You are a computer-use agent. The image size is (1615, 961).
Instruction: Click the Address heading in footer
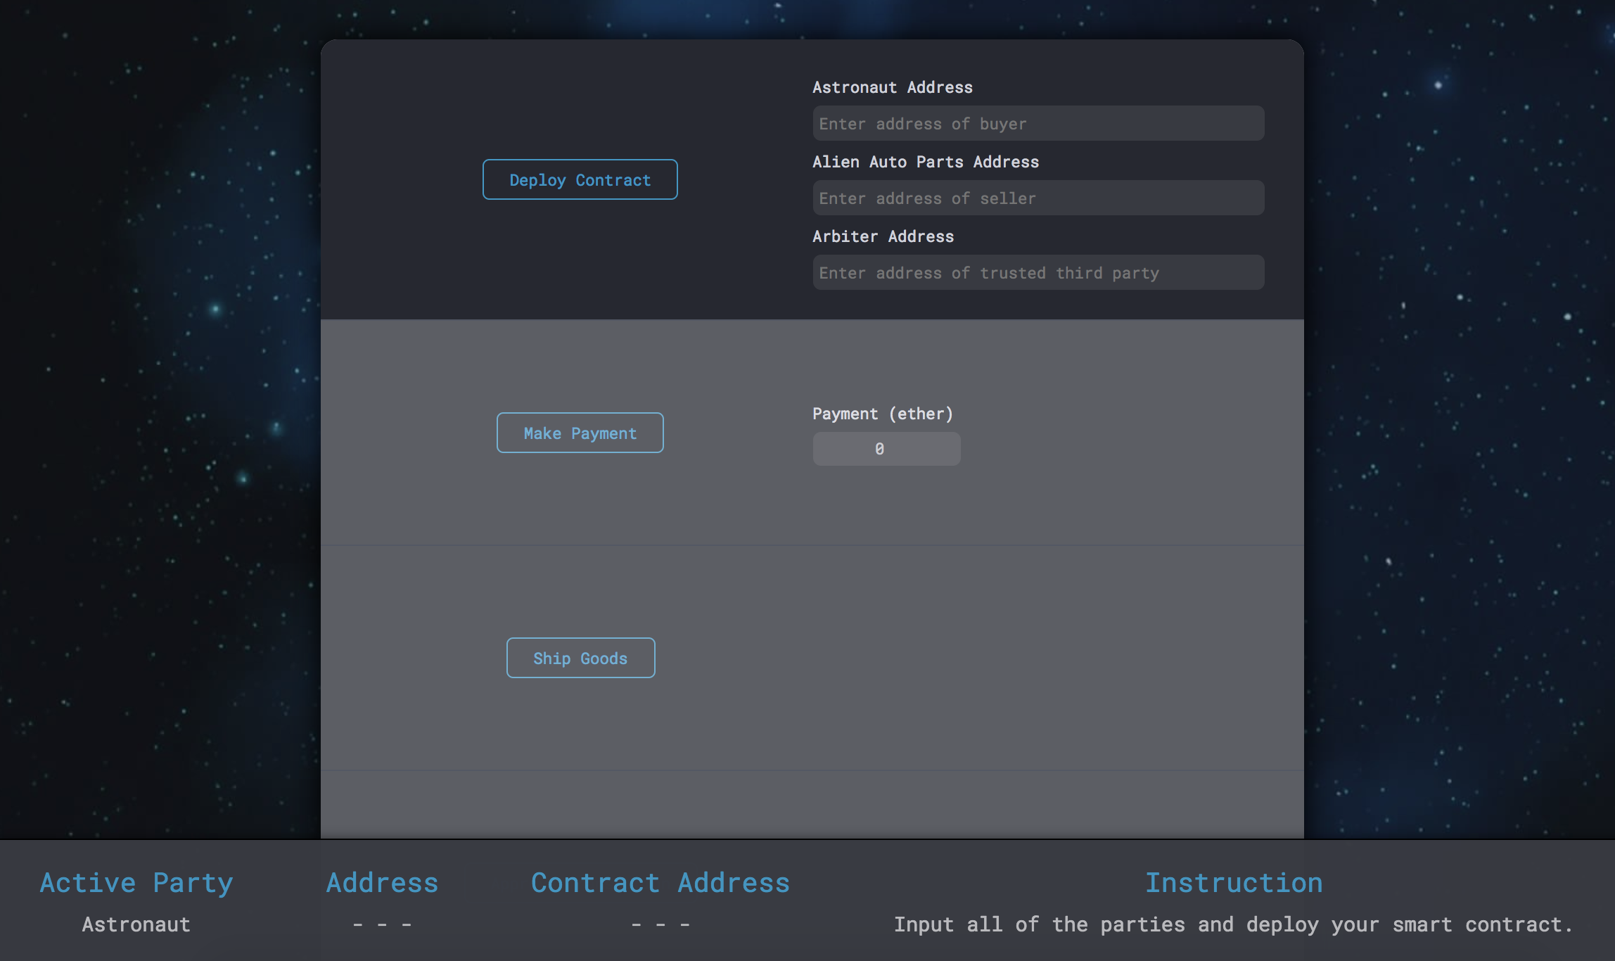[382, 883]
